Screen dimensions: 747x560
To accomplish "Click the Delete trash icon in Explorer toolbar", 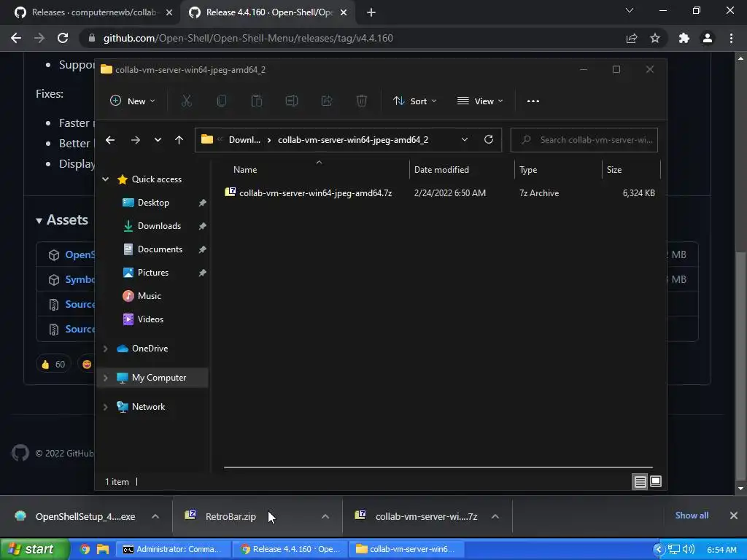I will [x=362, y=101].
